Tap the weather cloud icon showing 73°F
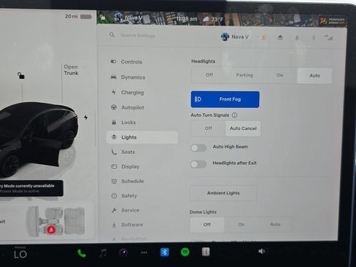This screenshot has width=356, height=267. coord(206,19)
